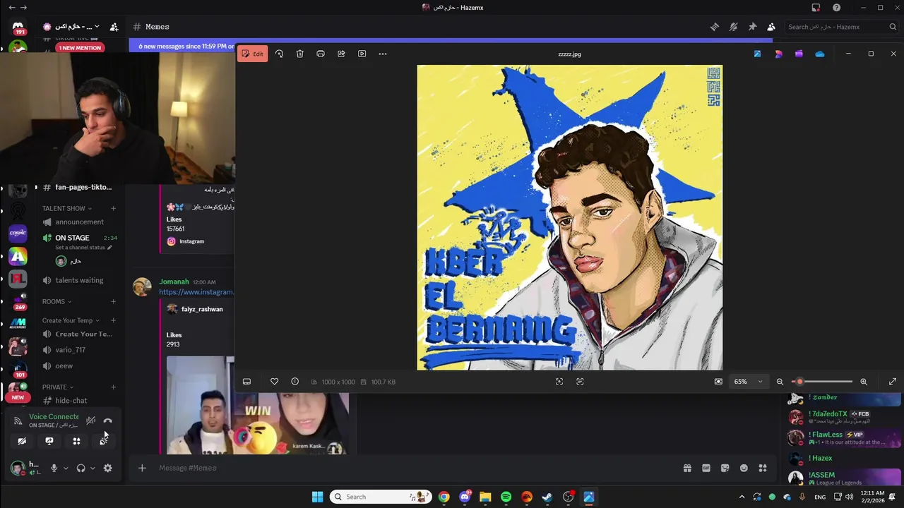The width and height of the screenshot is (904, 508).
Task: Click the 1 NEW MENTION pill
Action: point(80,48)
